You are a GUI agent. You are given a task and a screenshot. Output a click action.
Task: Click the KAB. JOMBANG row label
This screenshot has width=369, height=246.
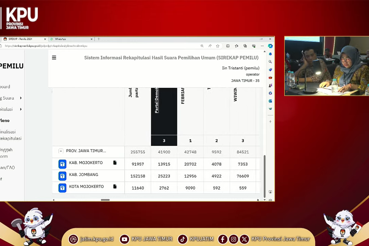[84, 175]
